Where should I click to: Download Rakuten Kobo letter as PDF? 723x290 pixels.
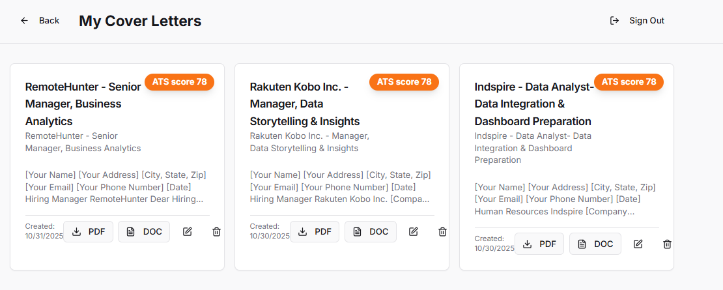click(x=314, y=231)
